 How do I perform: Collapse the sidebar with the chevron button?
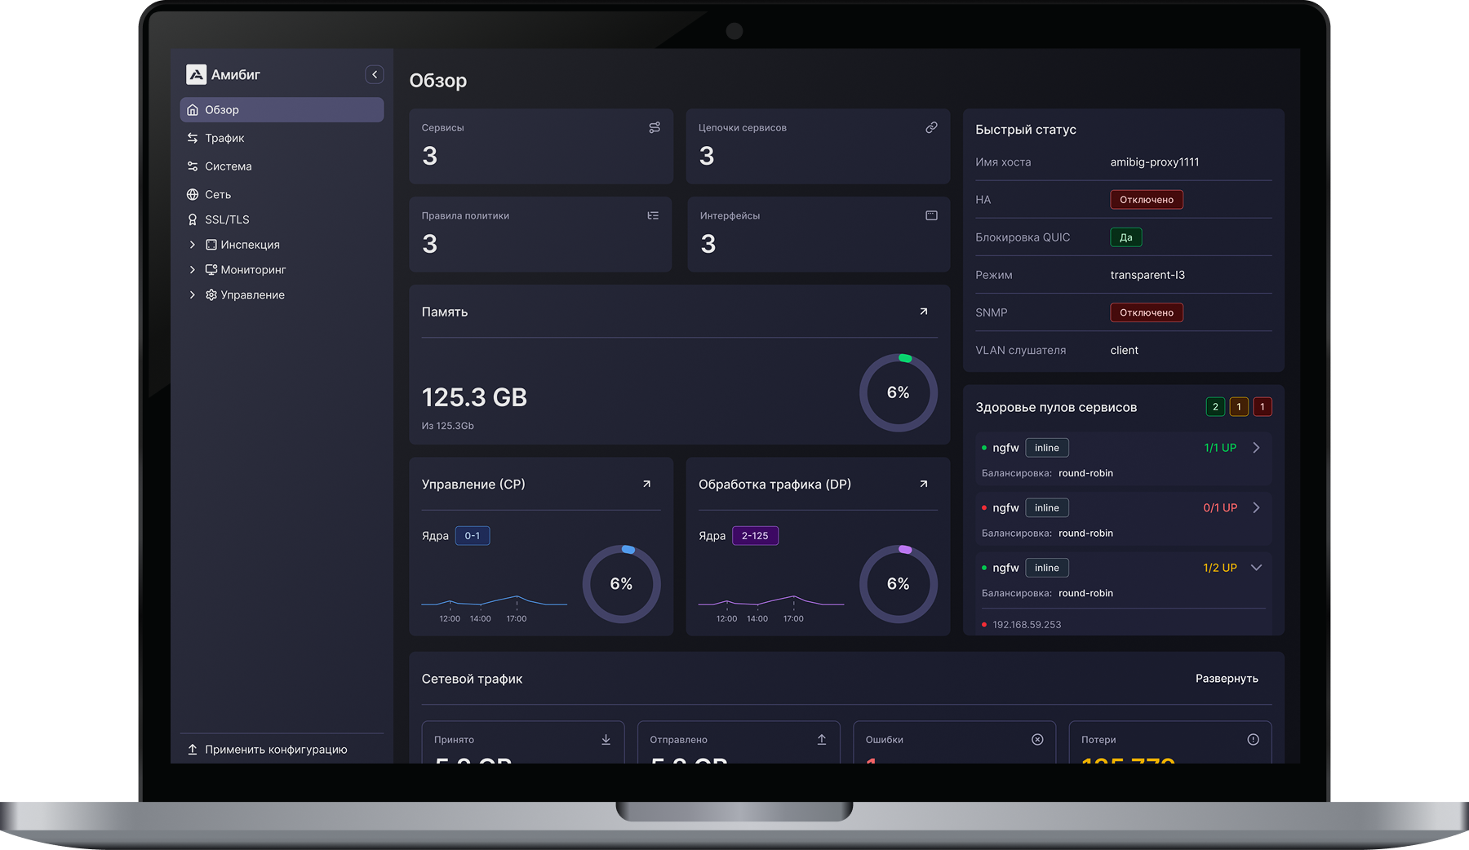pos(374,74)
